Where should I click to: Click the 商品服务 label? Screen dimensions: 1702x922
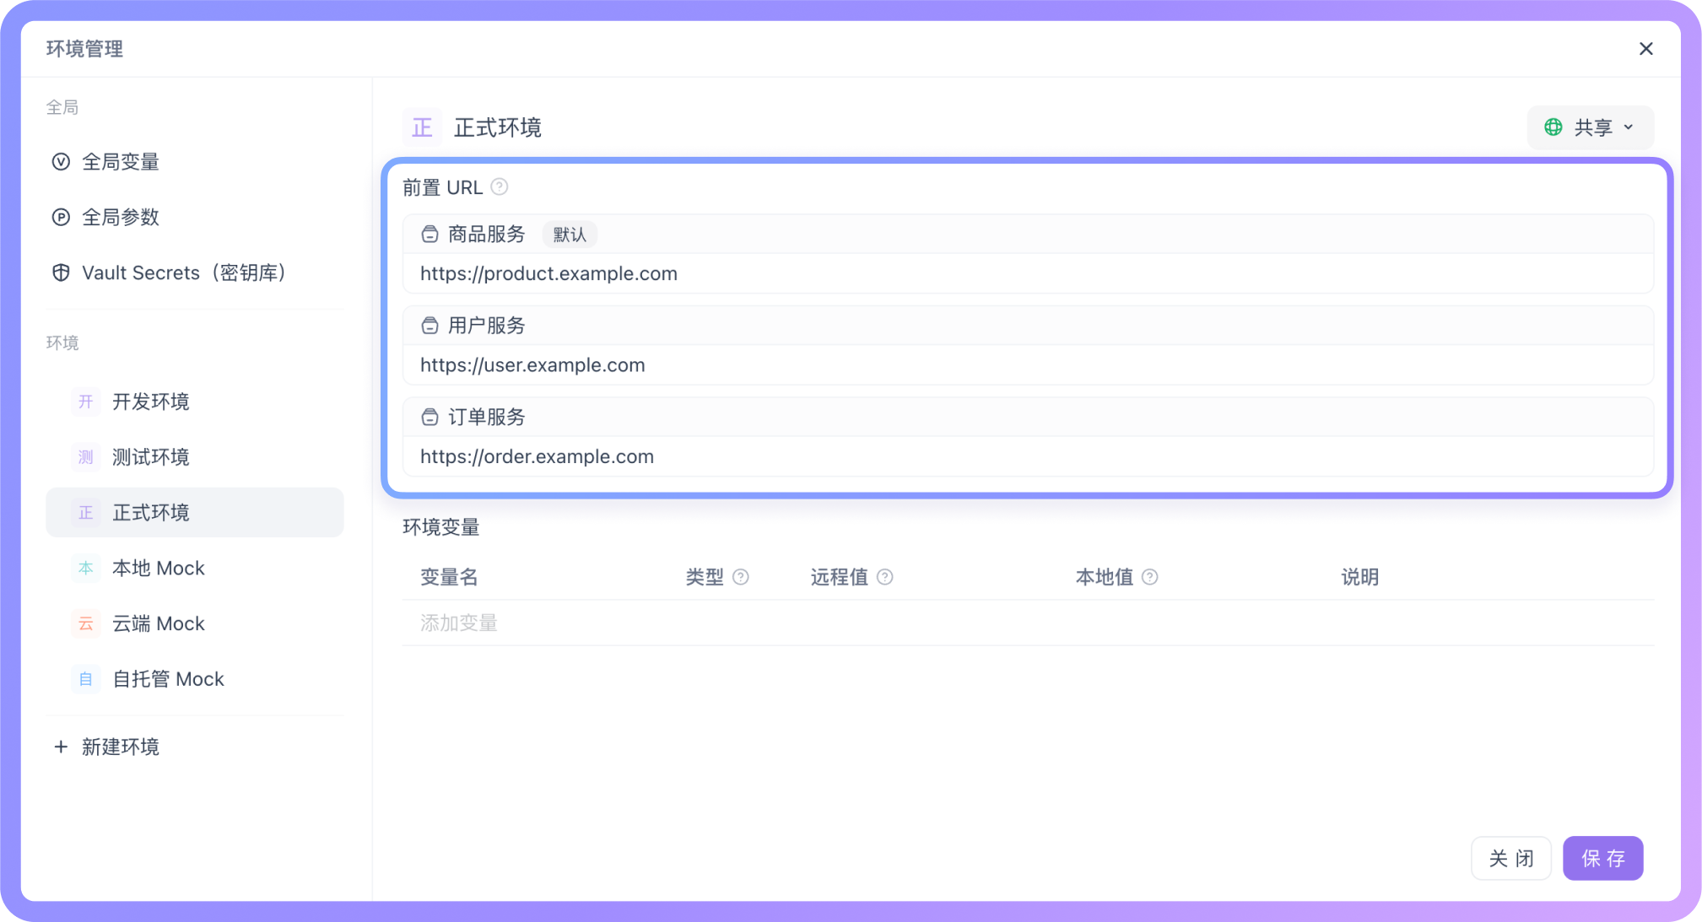pyautogui.click(x=487, y=235)
